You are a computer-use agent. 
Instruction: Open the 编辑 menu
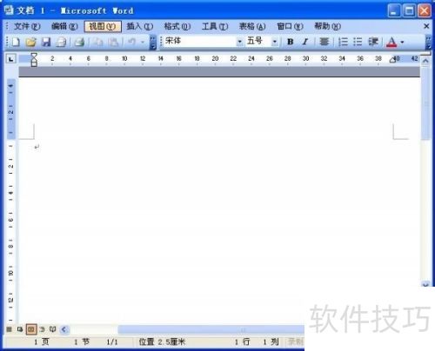(64, 26)
